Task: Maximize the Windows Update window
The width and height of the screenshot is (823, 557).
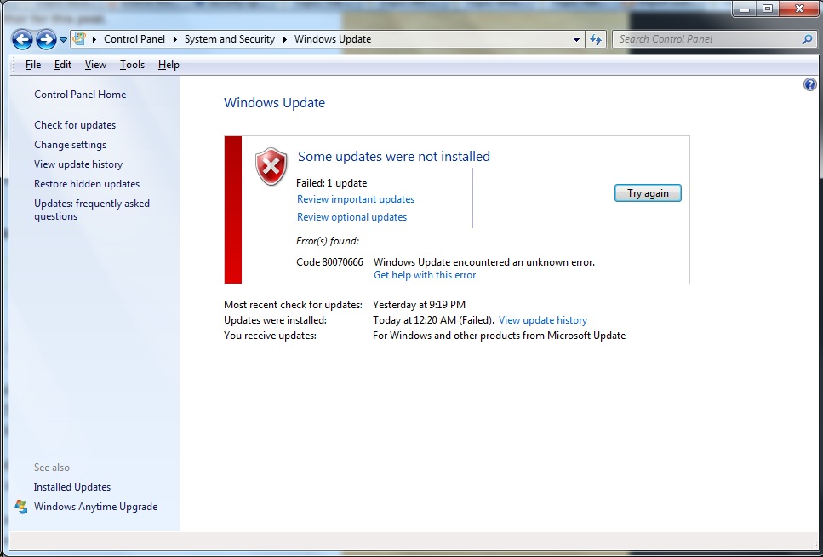Action: pos(768,9)
